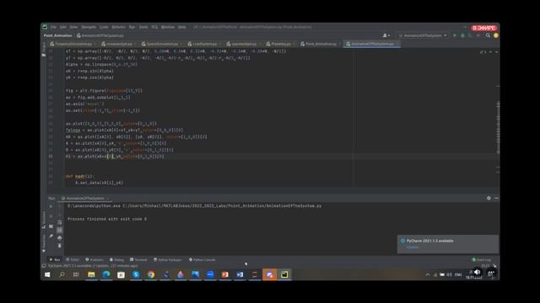540x303 pixels.
Task: Open the Windows Start menu
Action: tap(47, 274)
